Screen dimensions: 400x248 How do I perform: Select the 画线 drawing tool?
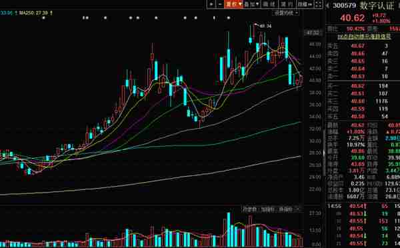pos(269,4)
